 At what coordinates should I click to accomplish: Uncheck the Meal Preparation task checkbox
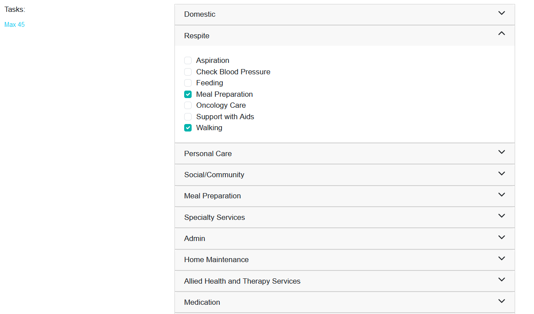(188, 94)
